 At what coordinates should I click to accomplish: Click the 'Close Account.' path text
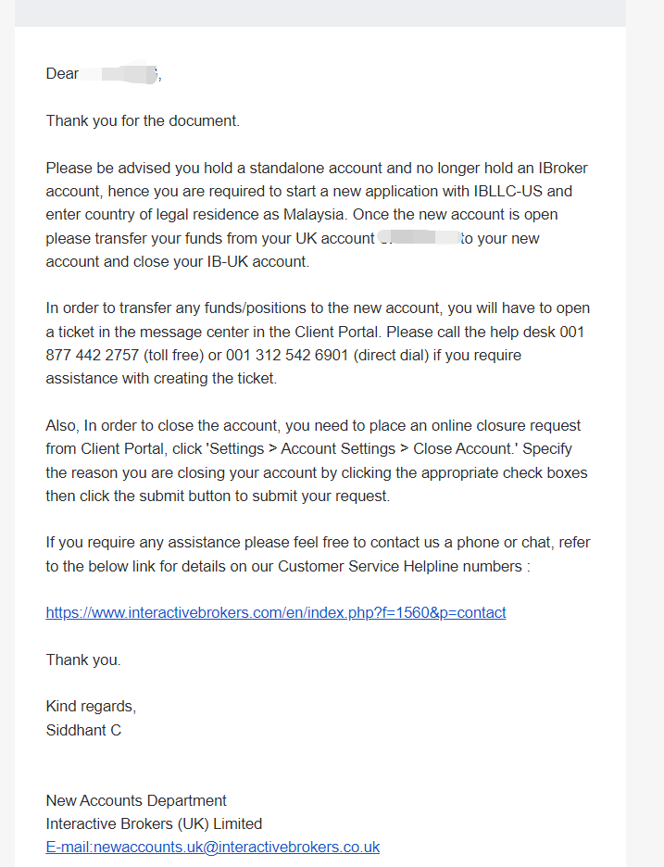click(465, 448)
